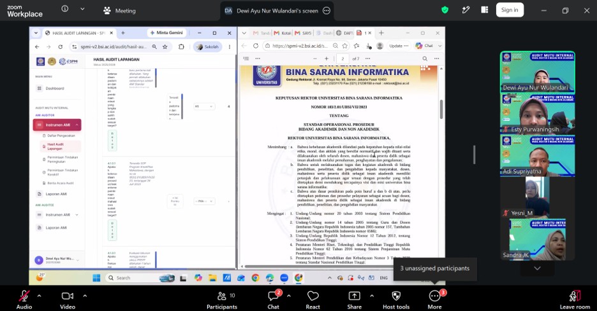Open the React emoji menu
Image resolution: width=597 pixels, height=311 pixels.
[x=313, y=300]
